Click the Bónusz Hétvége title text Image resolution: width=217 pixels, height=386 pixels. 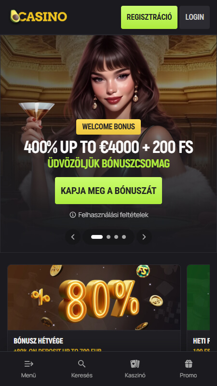tap(39, 341)
